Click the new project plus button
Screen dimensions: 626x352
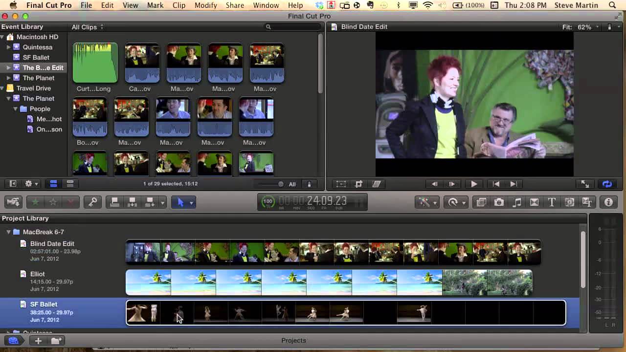coord(38,341)
